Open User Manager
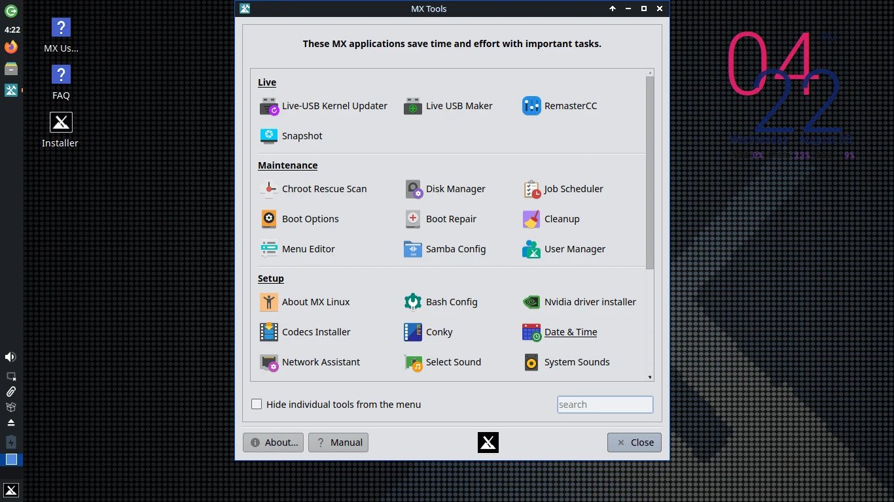Screen dimensions: 894x502 pos(574,249)
